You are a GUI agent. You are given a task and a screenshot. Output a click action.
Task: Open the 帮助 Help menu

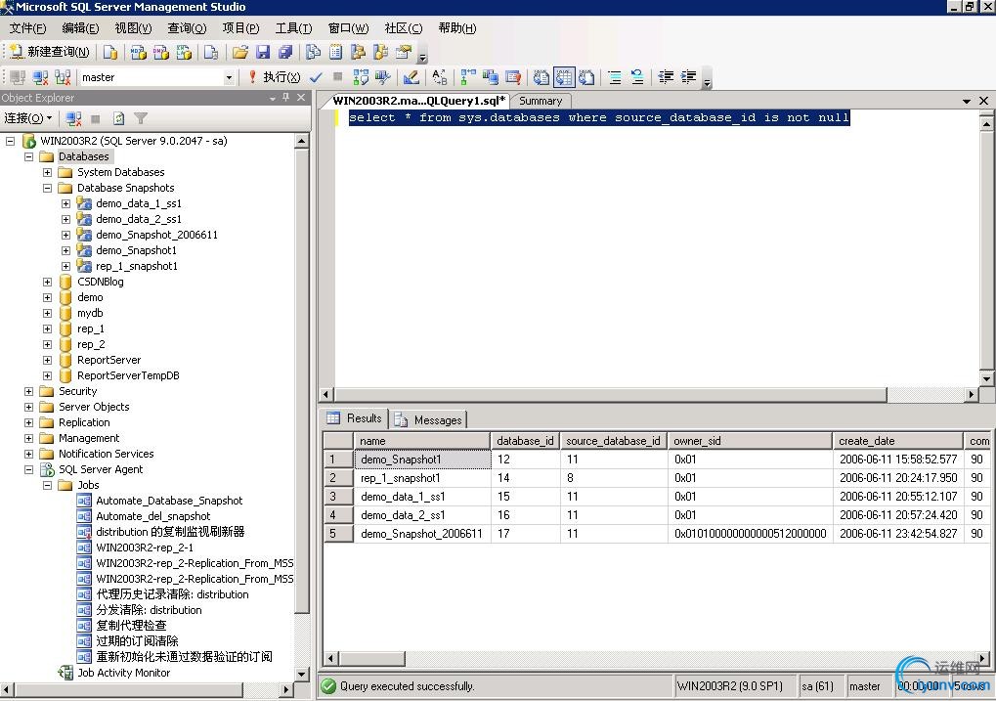point(457,28)
